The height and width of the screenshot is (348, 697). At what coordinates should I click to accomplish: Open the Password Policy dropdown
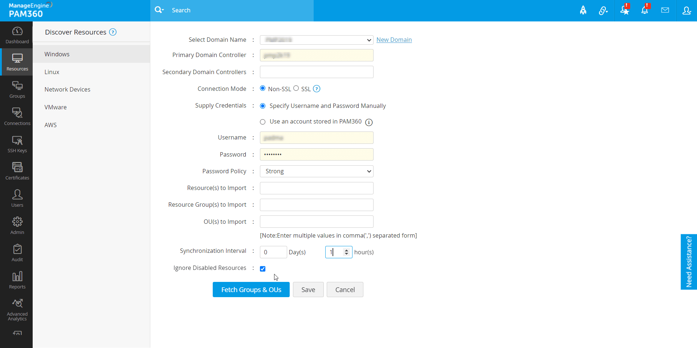click(317, 171)
